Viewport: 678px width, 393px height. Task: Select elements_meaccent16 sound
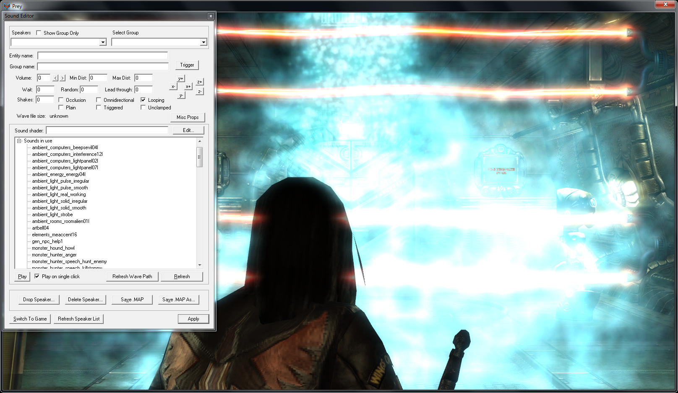point(55,235)
